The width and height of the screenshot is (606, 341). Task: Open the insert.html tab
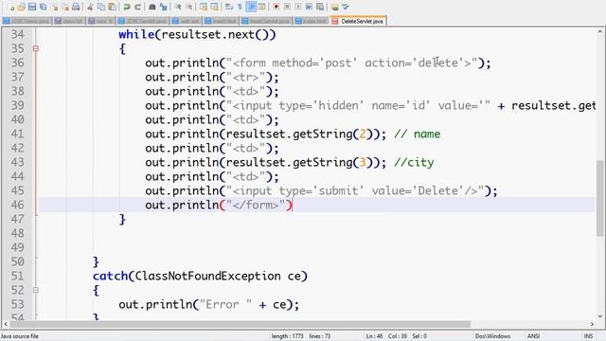(x=221, y=21)
